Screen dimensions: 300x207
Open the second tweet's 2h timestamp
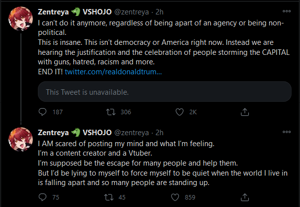(159, 133)
